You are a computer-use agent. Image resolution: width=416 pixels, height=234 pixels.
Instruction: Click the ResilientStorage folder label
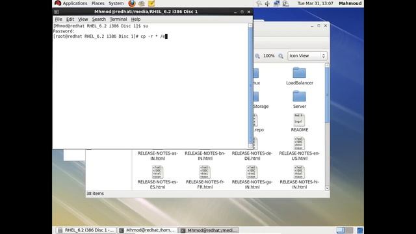coord(261,107)
